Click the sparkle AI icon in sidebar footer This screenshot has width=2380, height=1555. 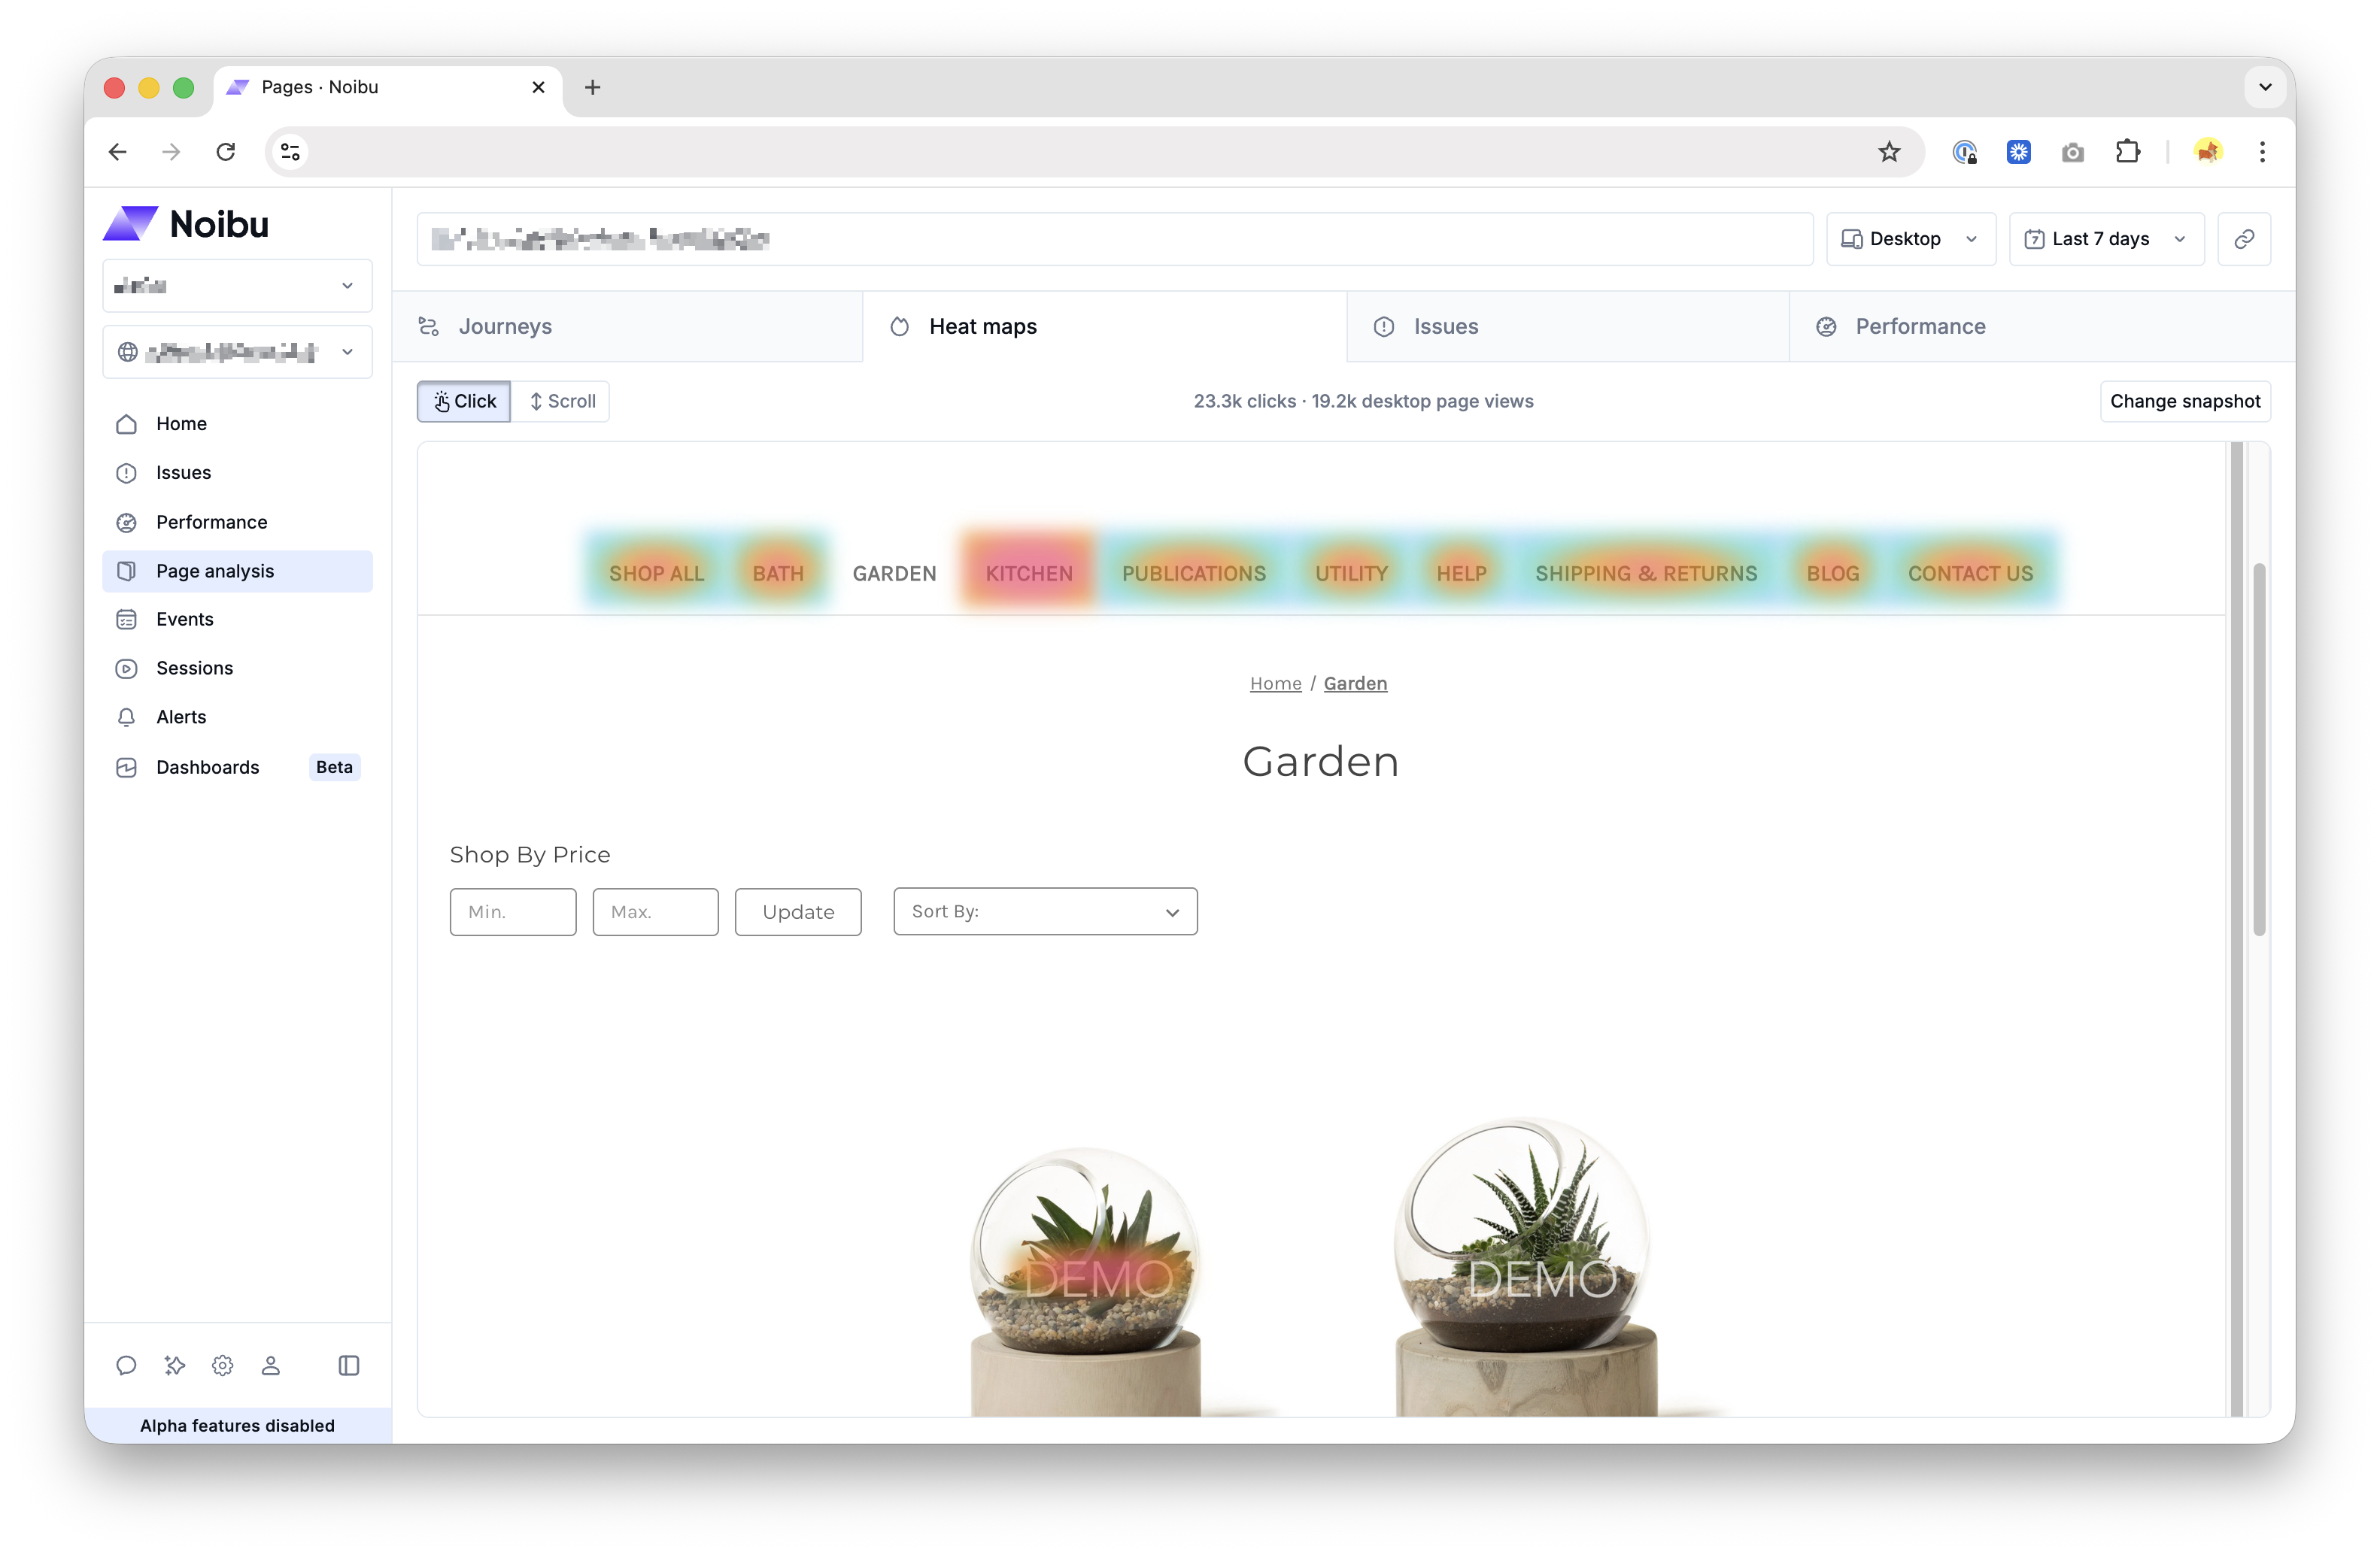point(174,1365)
